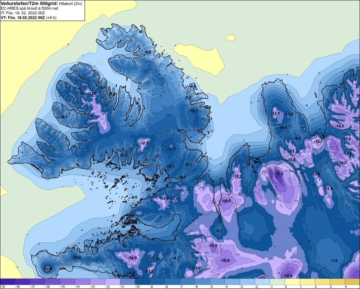Image resolution: width=360 pixels, height=289 pixels.
Task: Select the -7.0 temperature label
Action: (334, 261)
